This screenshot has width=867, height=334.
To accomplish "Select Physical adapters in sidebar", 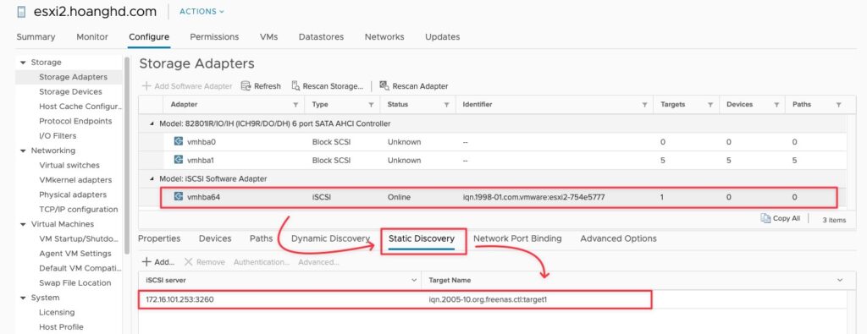I will (x=73, y=194).
